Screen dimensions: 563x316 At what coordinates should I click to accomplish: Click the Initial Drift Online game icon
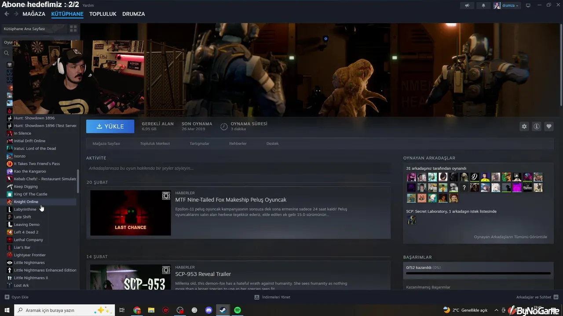pyautogui.click(x=10, y=141)
